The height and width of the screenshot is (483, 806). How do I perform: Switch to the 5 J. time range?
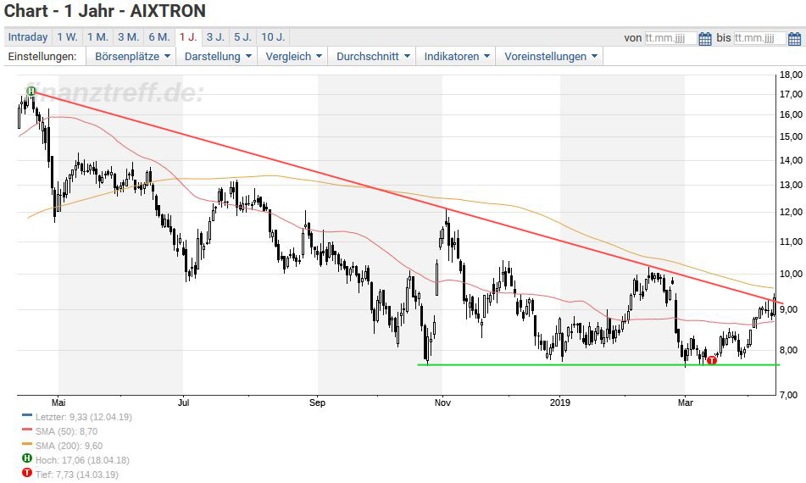pyautogui.click(x=242, y=37)
